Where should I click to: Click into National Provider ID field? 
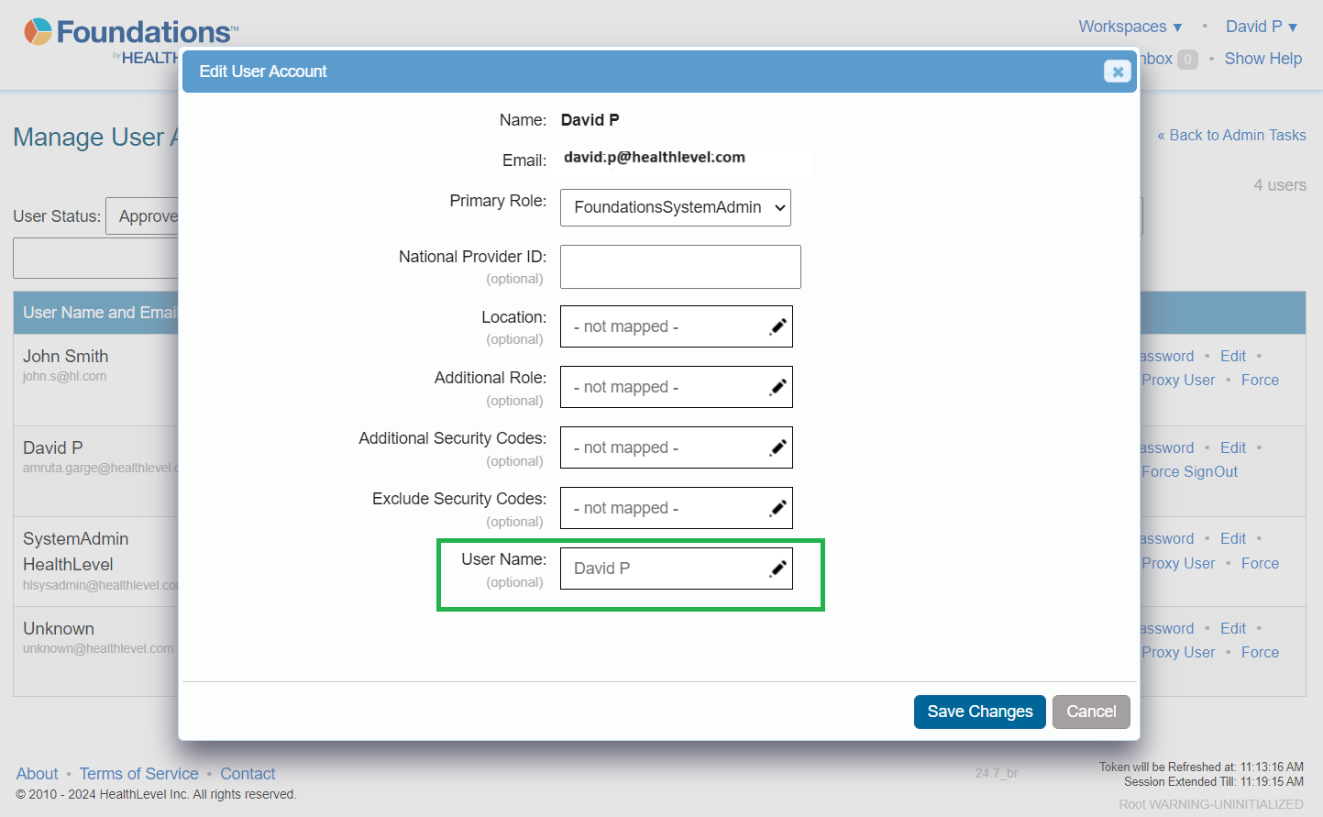point(680,267)
